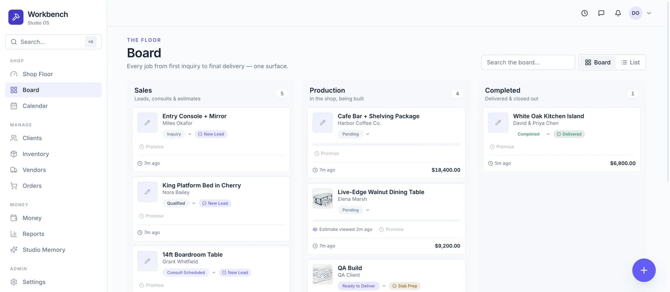The width and height of the screenshot is (670, 292).
Task: Open the 14ft Boardroom Table title
Action: coord(193,254)
